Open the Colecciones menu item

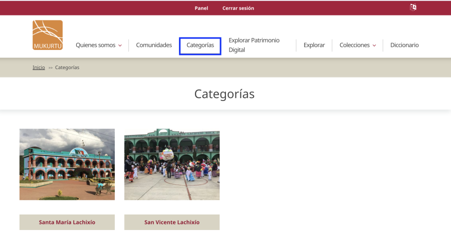(x=354, y=45)
